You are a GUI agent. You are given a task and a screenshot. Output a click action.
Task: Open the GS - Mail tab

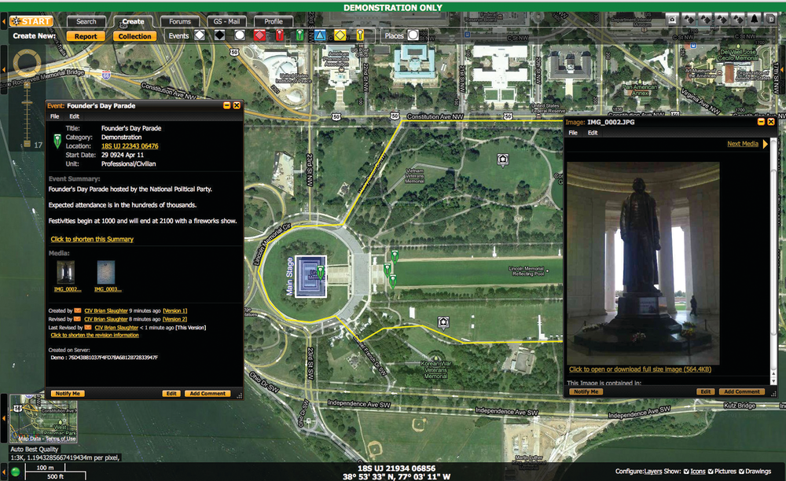pyautogui.click(x=227, y=21)
